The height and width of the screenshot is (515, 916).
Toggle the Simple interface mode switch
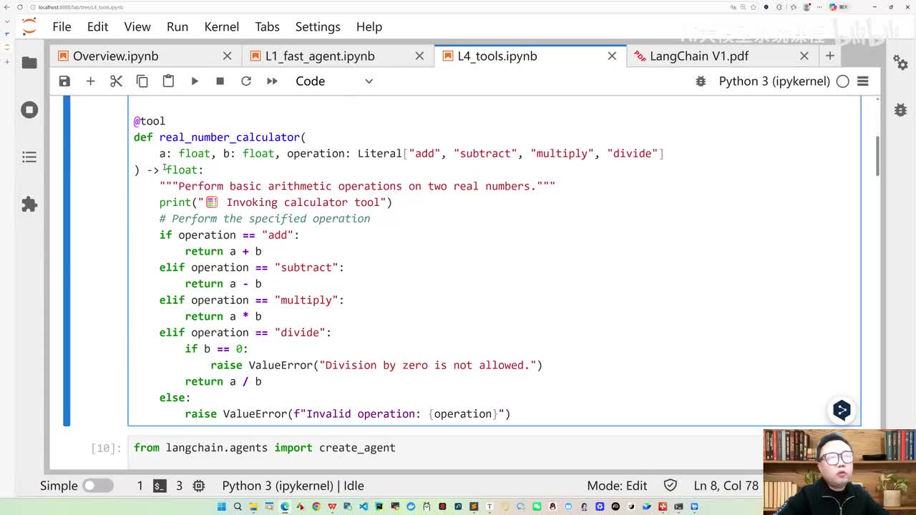[x=97, y=486]
